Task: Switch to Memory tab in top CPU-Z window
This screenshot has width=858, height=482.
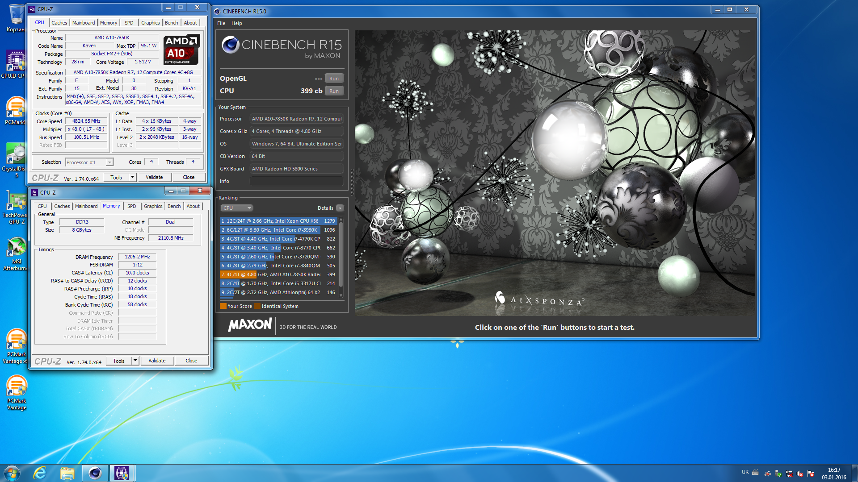Action: (109, 23)
